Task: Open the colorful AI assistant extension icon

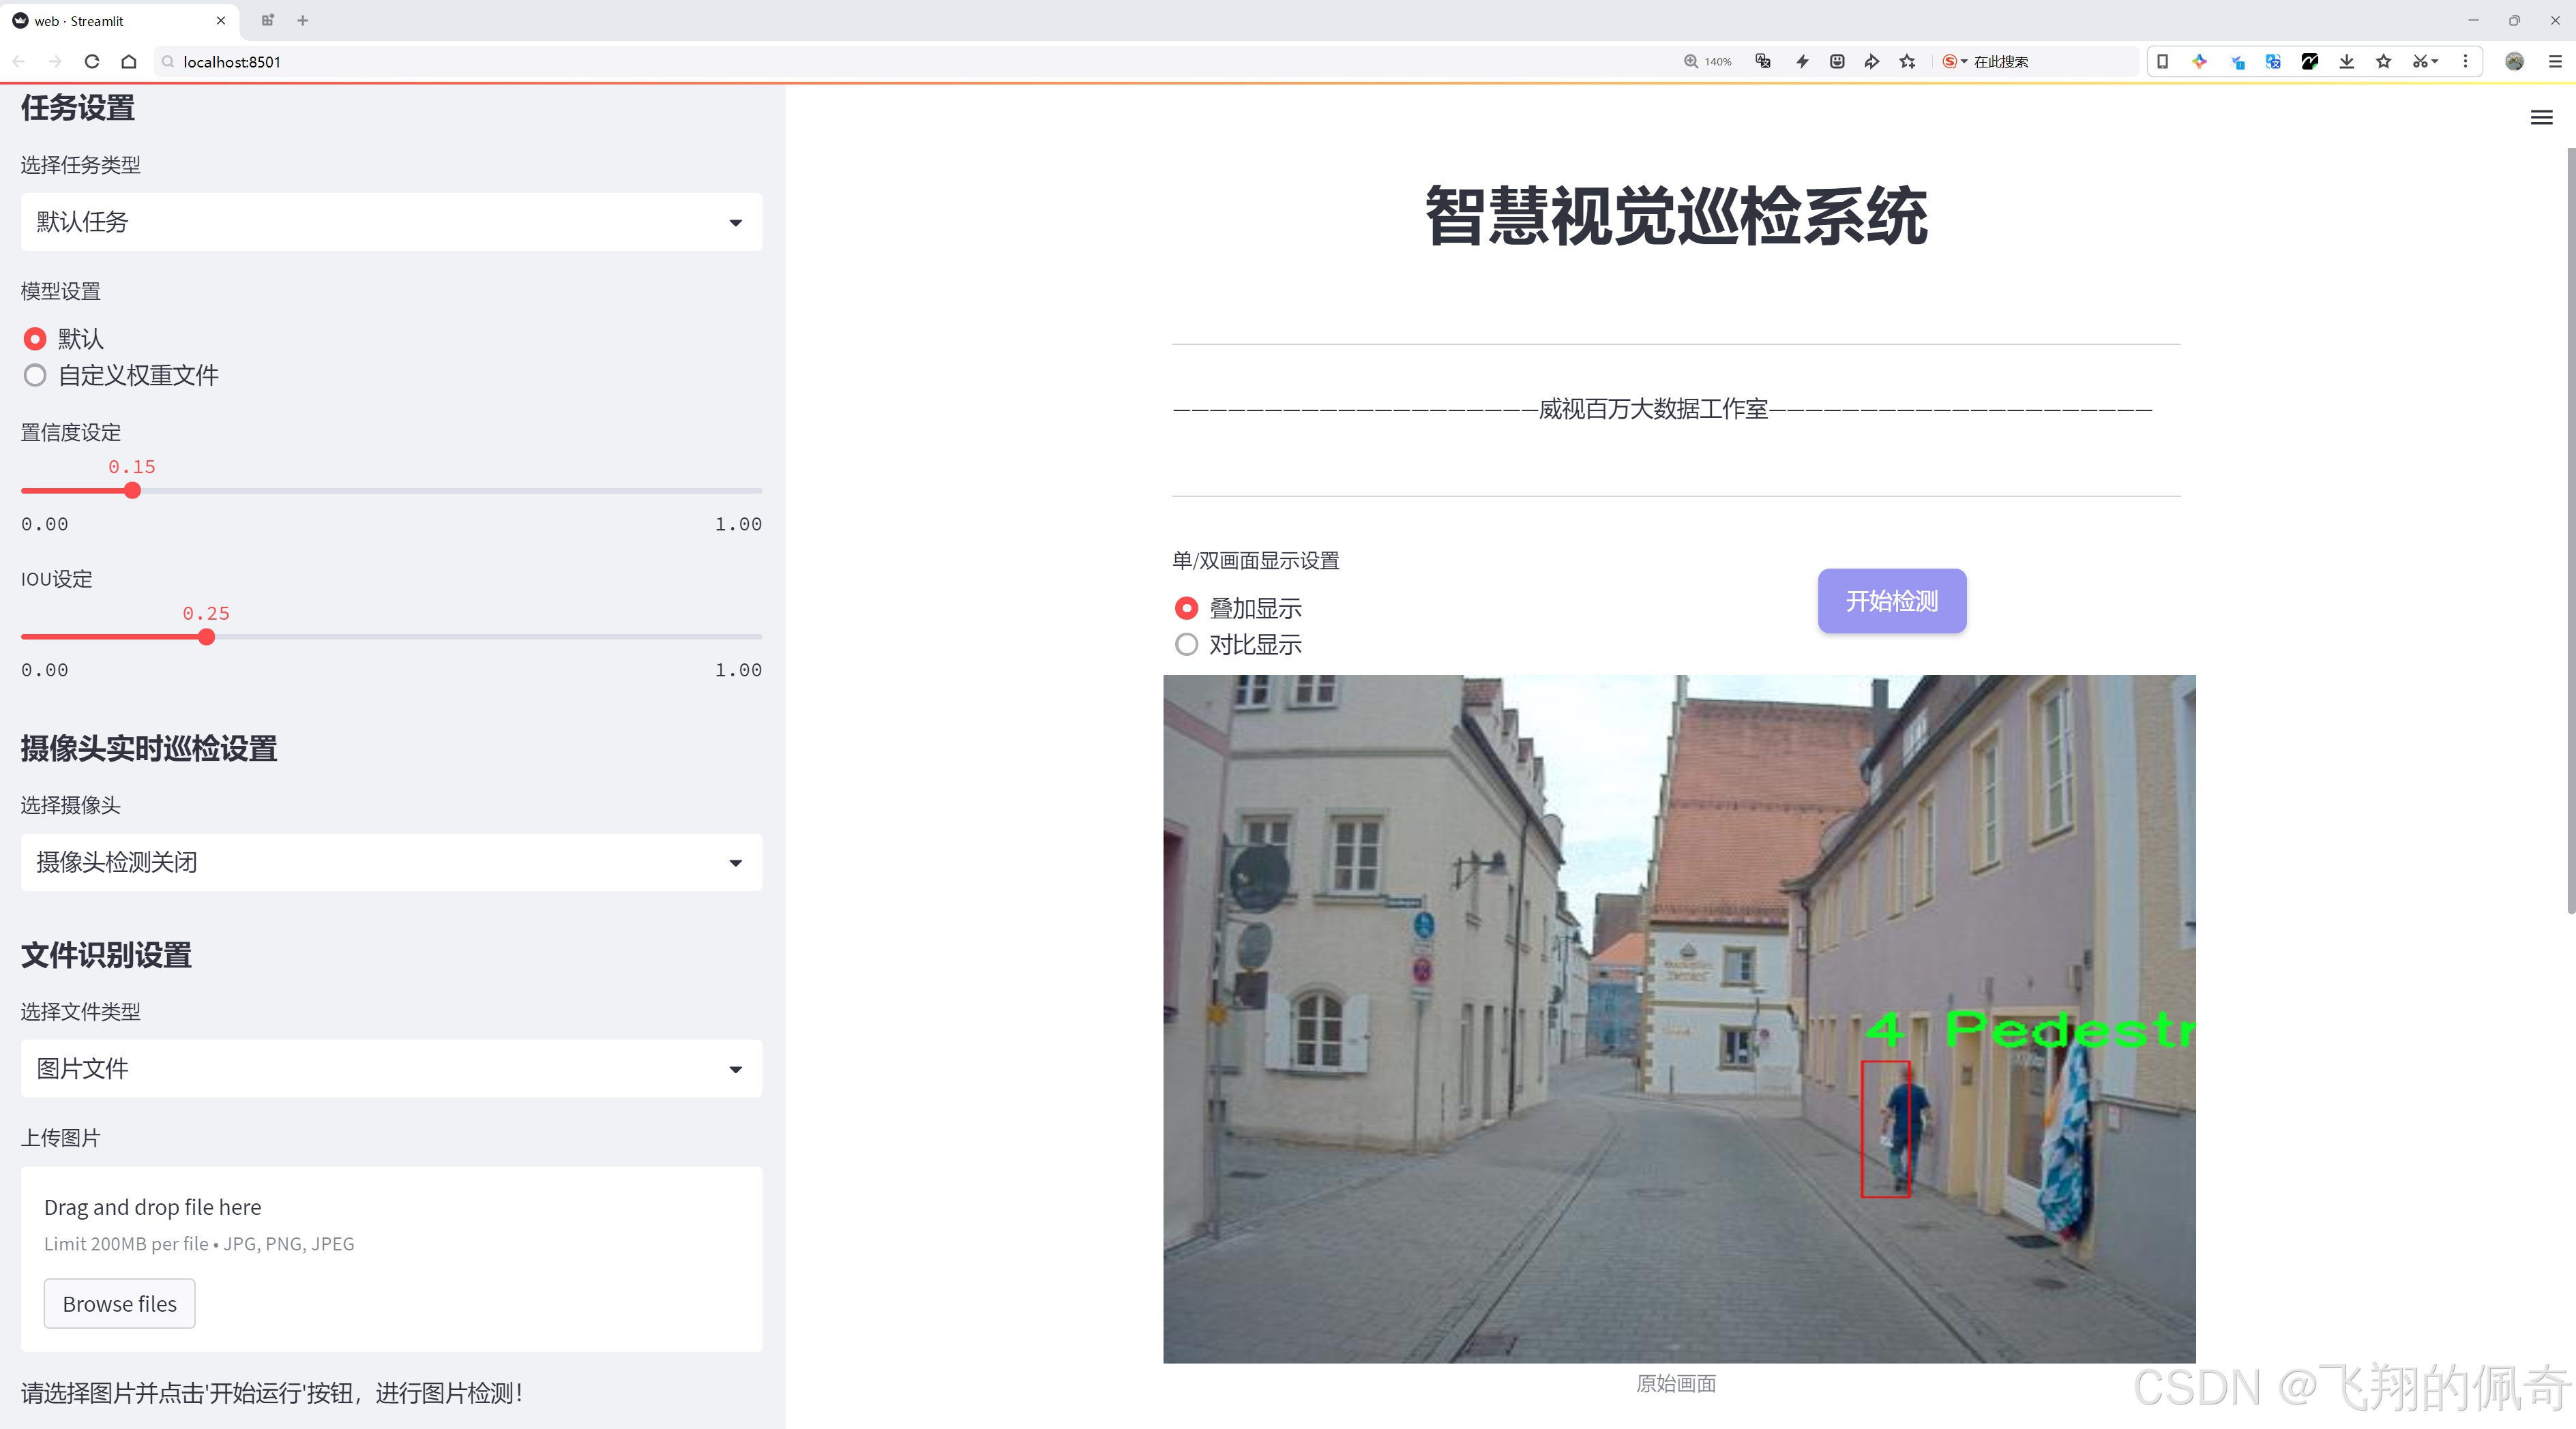Action: point(2199,62)
